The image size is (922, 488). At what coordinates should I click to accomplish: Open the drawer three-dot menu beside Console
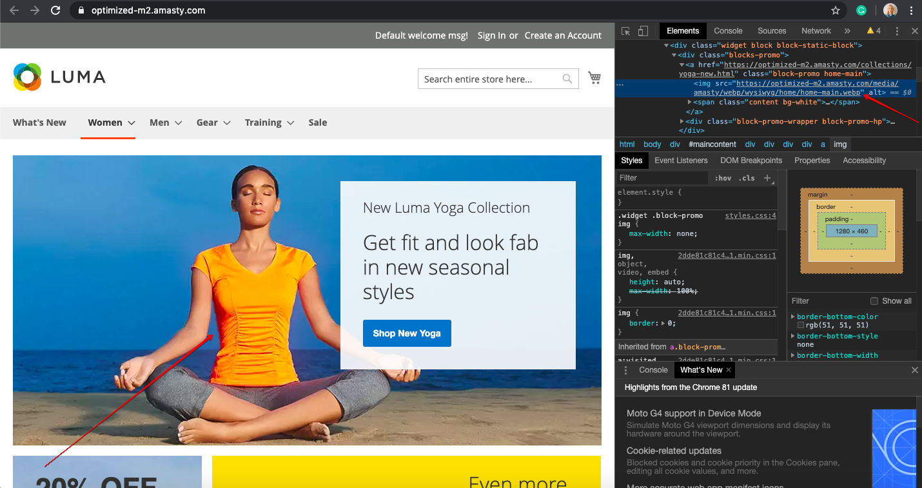(625, 370)
